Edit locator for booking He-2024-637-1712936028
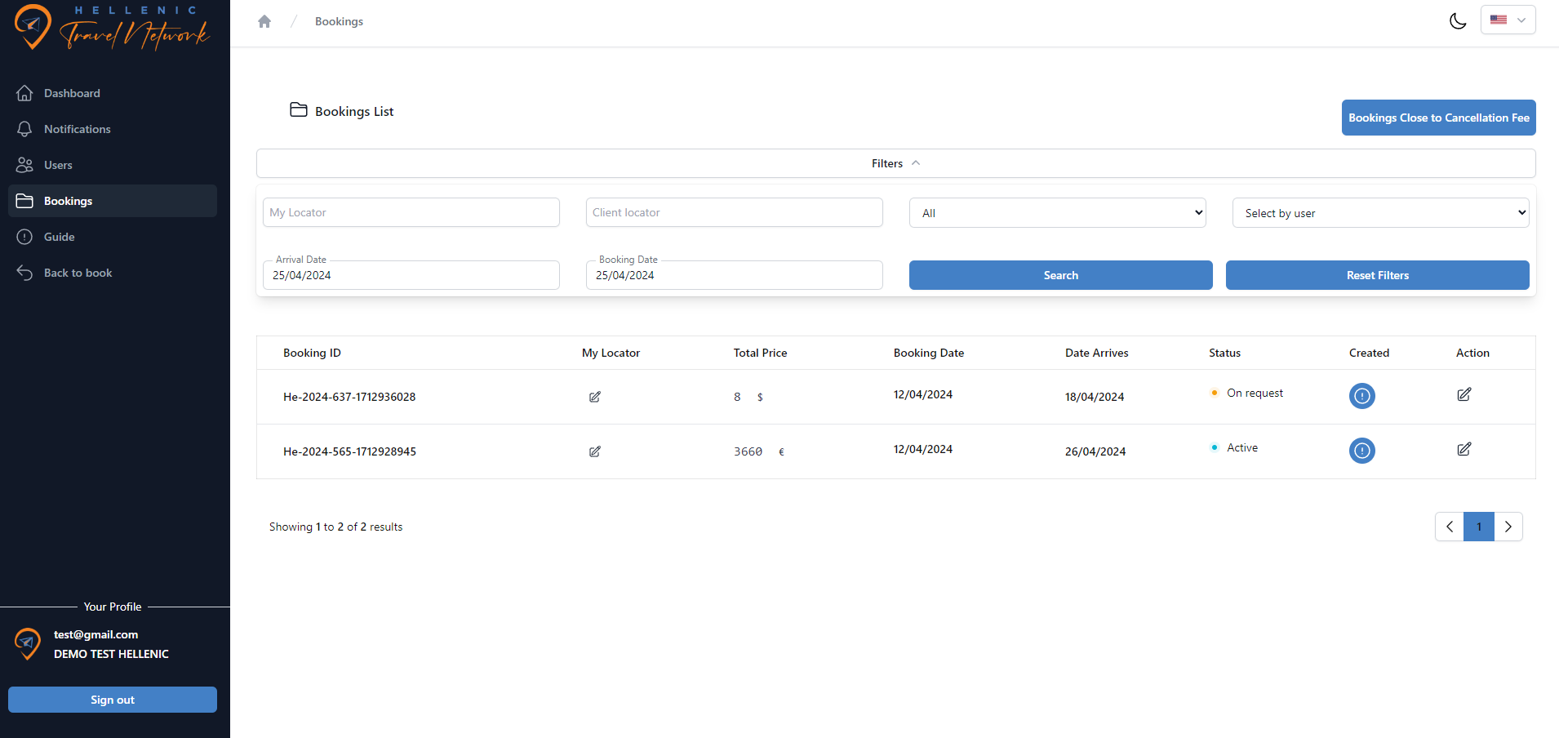Screen dimensions: 1559x738 [x=595, y=397]
